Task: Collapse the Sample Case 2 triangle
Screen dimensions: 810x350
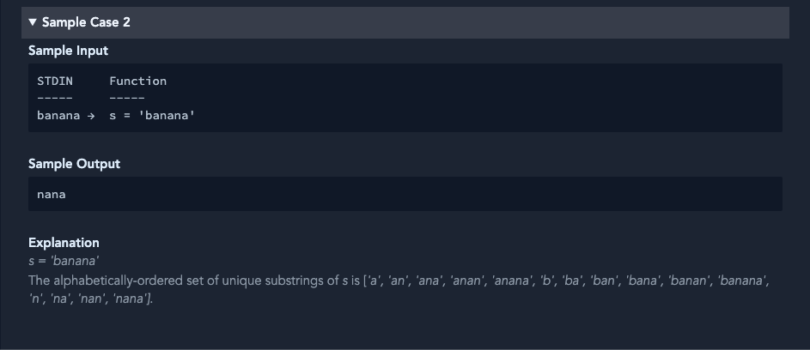Action: pos(33,22)
